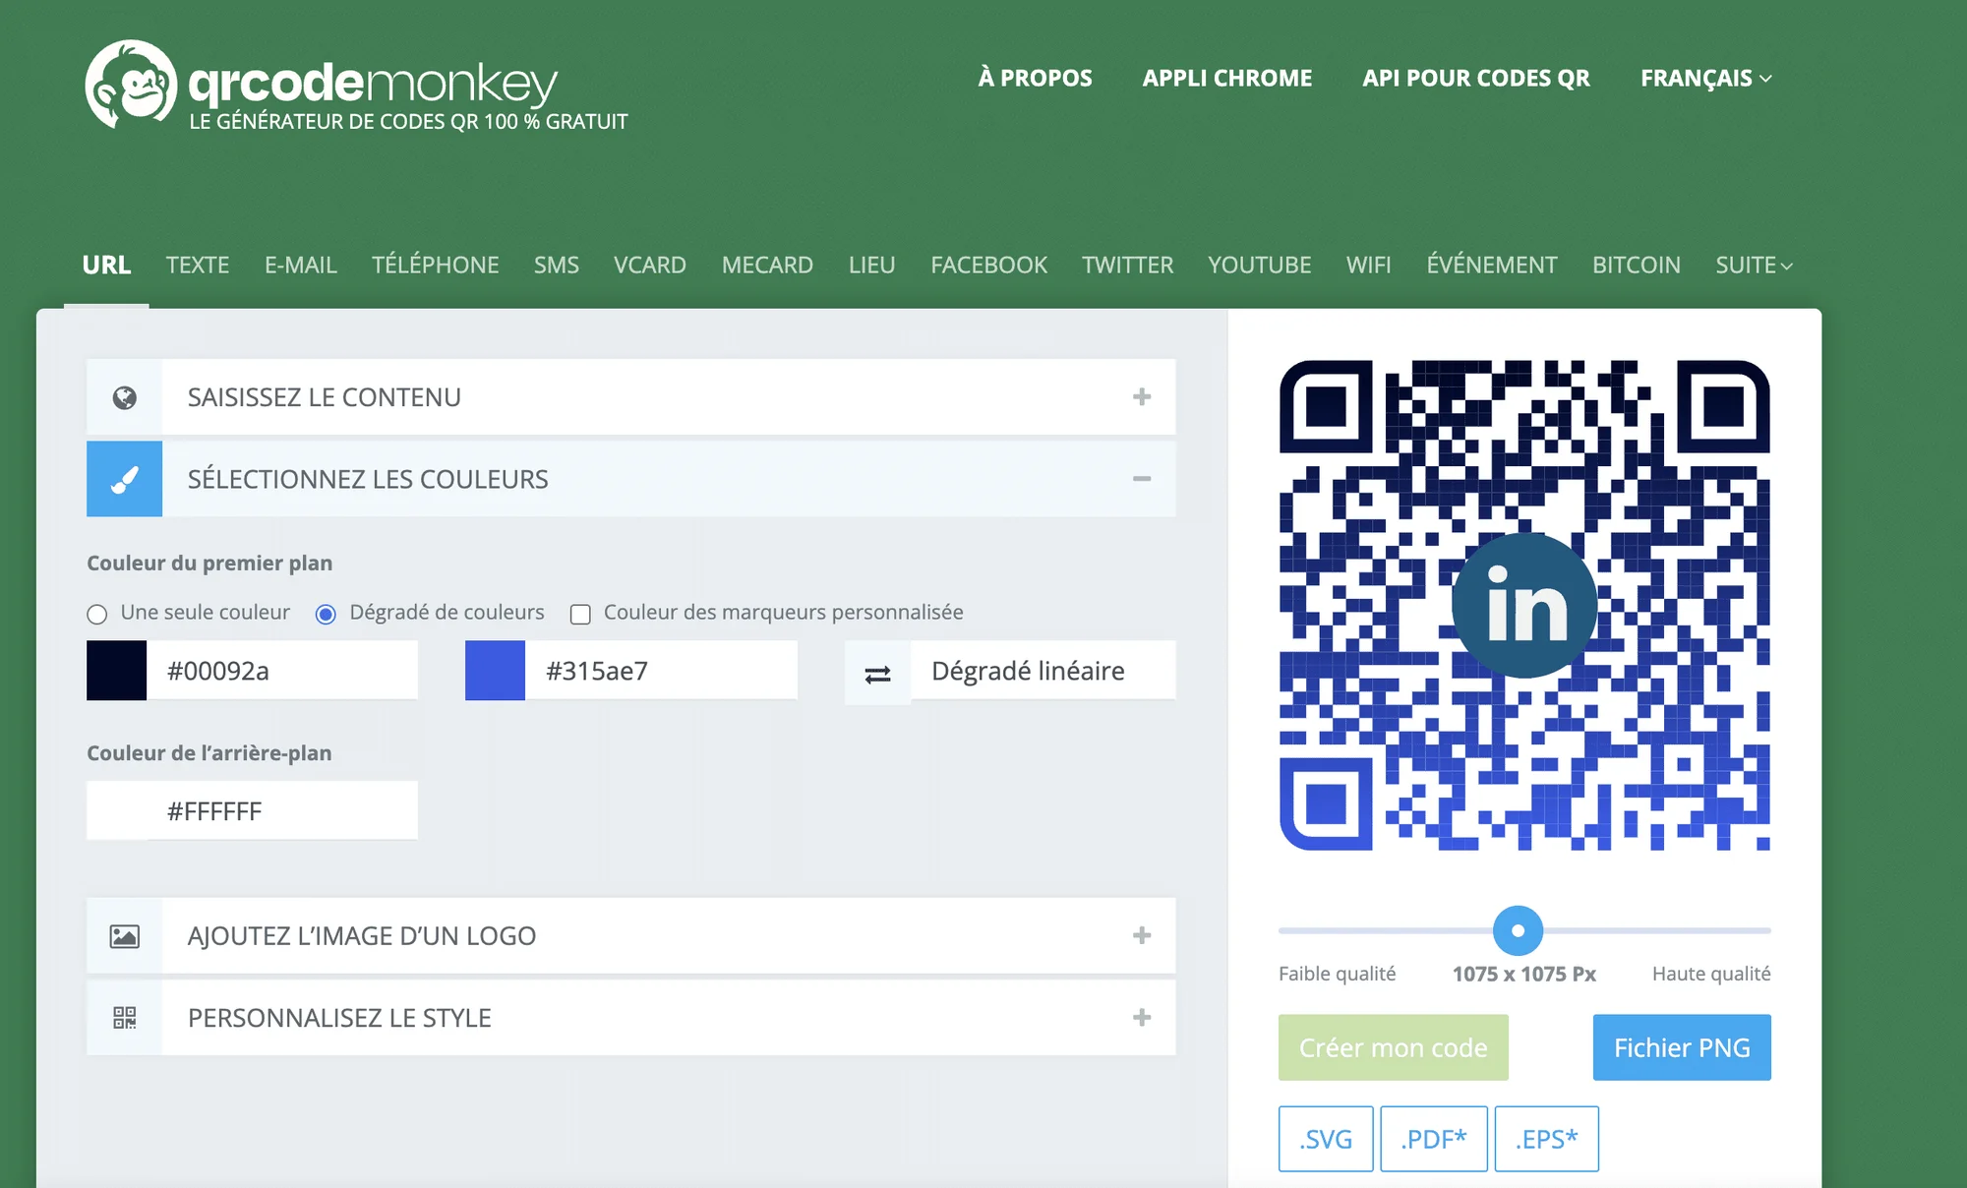Open the Bitcoin tab
Image resolution: width=1967 pixels, height=1188 pixels.
click(1637, 265)
